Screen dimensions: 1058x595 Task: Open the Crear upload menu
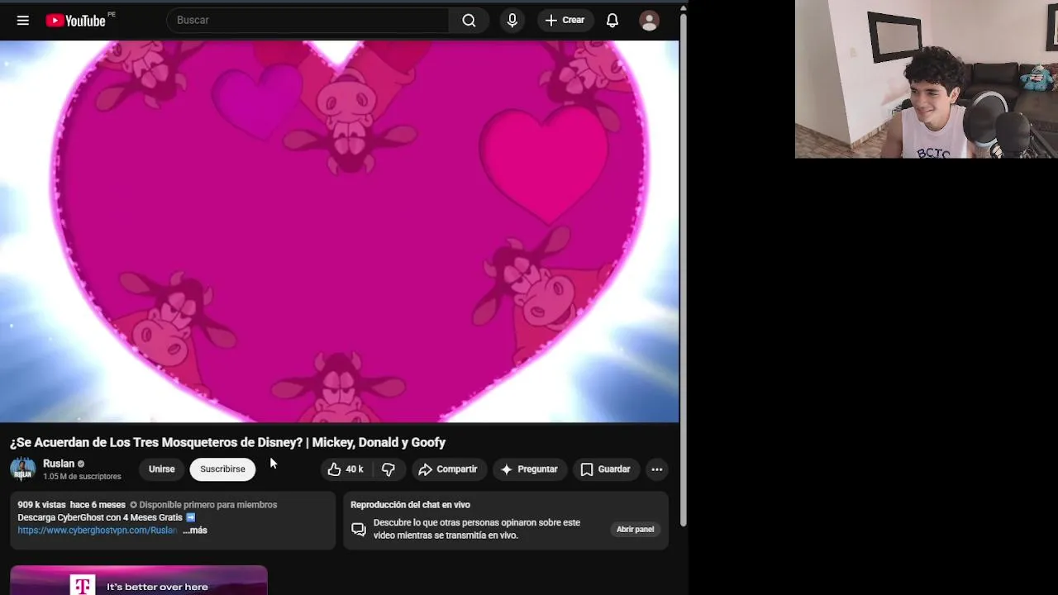(x=565, y=21)
